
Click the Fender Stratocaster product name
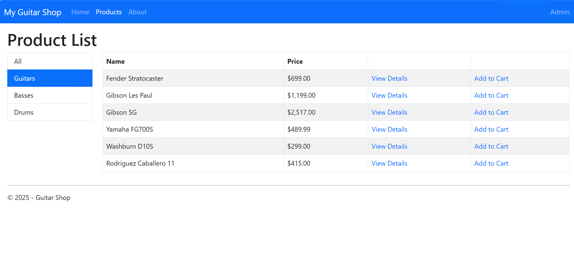point(135,78)
